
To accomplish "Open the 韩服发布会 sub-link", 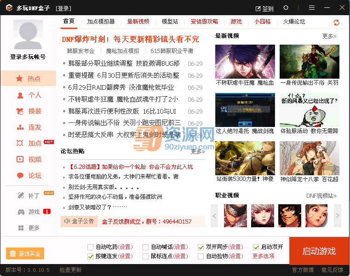I will click(80, 51).
